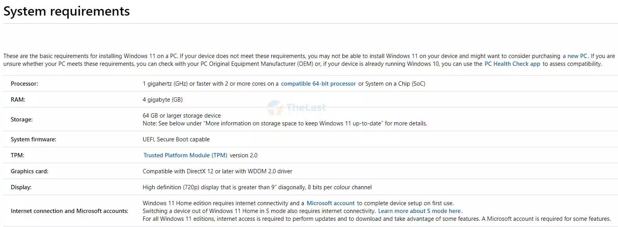Open the PC Health Check app link
Viewport: 618px width, 227px height.
click(512, 64)
